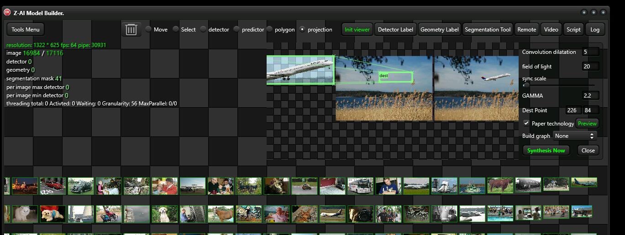The height and width of the screenshot is (235, 625).
Task: Edit the Convolution dilatation value field
Action: click(x=590, y=52)
